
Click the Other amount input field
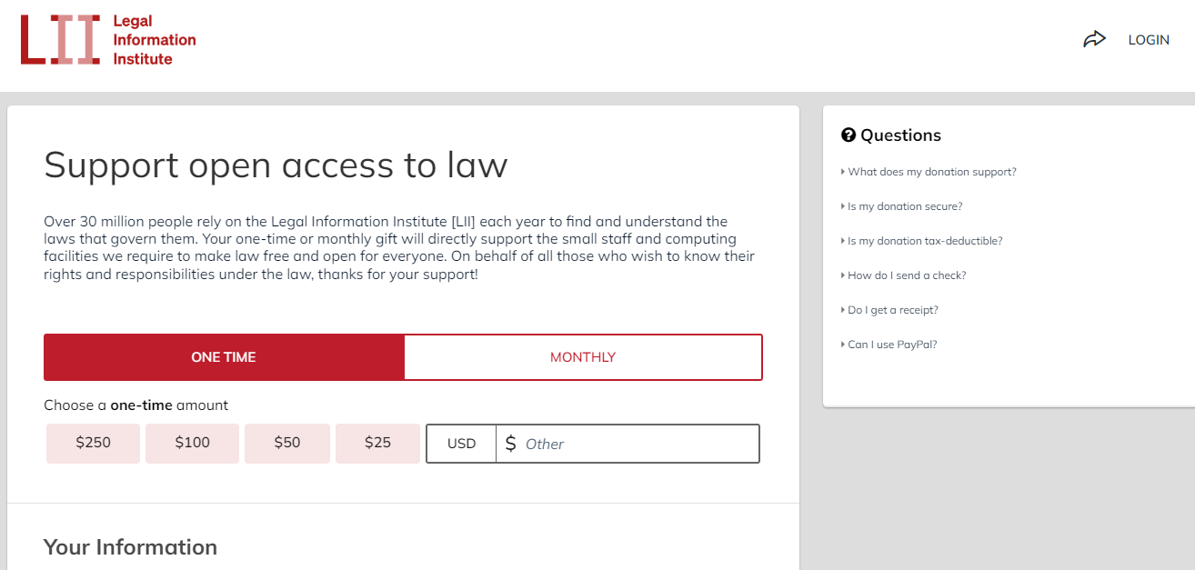638,444
